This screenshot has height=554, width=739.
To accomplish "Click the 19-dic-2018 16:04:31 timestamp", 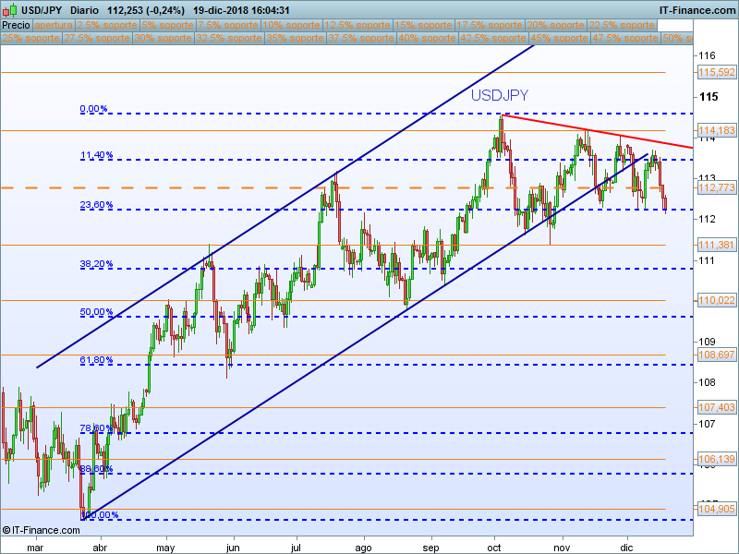I will [x=241, y=10].
